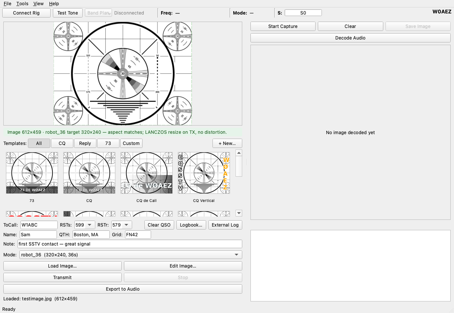Click the Transmit button
454x313 pixels.
point(63,278)
